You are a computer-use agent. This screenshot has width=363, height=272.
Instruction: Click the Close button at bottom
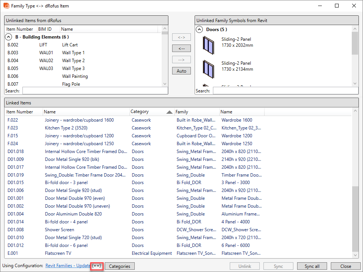click(345, 266)
